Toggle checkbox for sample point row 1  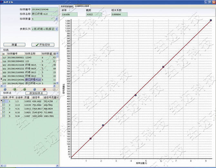(4, 101)
